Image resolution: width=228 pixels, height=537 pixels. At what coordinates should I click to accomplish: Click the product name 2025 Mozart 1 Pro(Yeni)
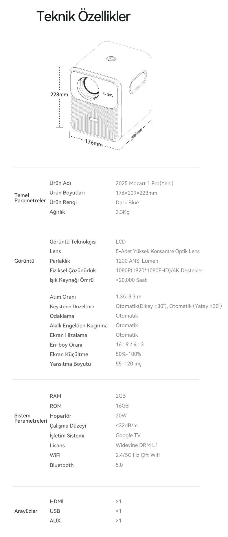click(x=144, y=183)
